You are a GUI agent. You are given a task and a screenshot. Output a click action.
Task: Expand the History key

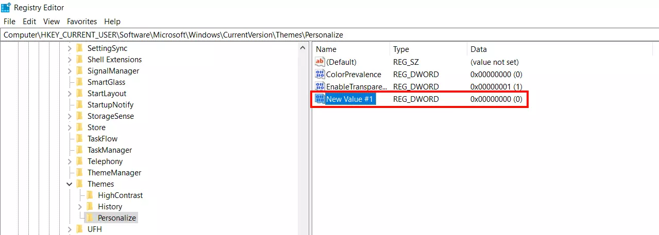tap(80, 207)
